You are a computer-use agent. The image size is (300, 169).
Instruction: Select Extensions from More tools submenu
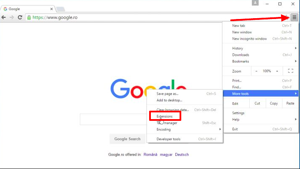(165, 116)
